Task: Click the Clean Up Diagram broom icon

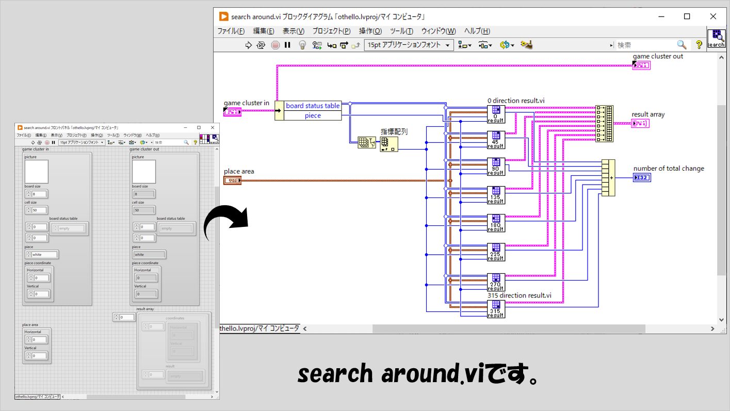Action: pos(526,45)
